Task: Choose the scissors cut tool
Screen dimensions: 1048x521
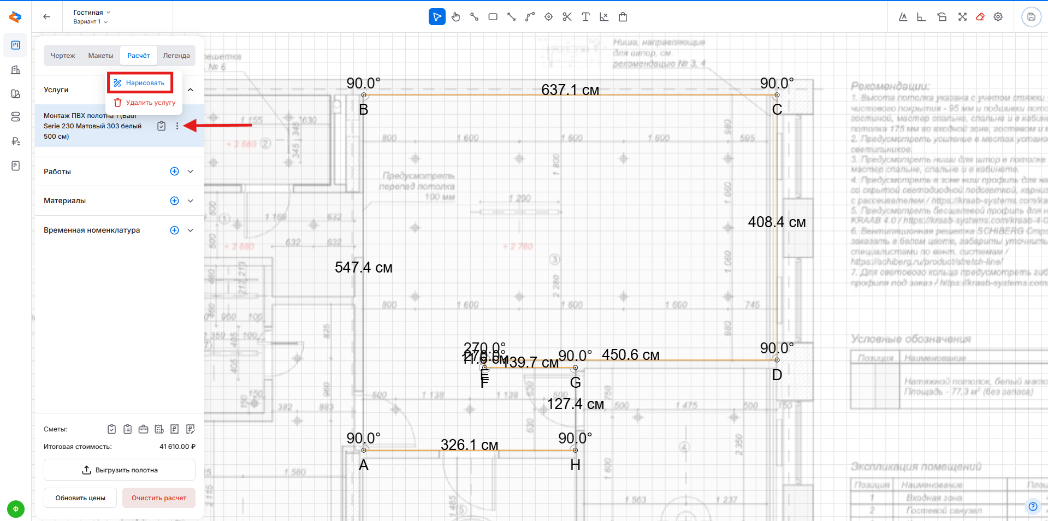Action: [x=567, y=17]
